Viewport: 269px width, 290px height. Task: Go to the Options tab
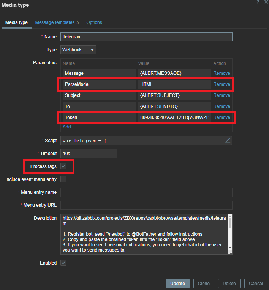94,22
